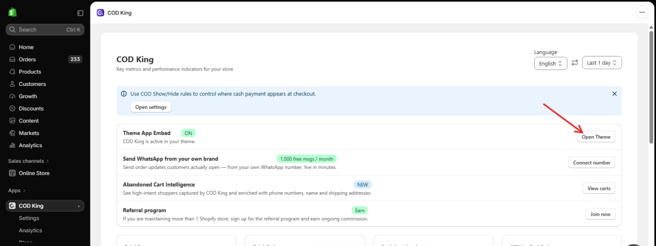The width and height of the screenshot is (656, 246).
Task: Click the 'Referral program' title
Action: (x=145, y=211)
